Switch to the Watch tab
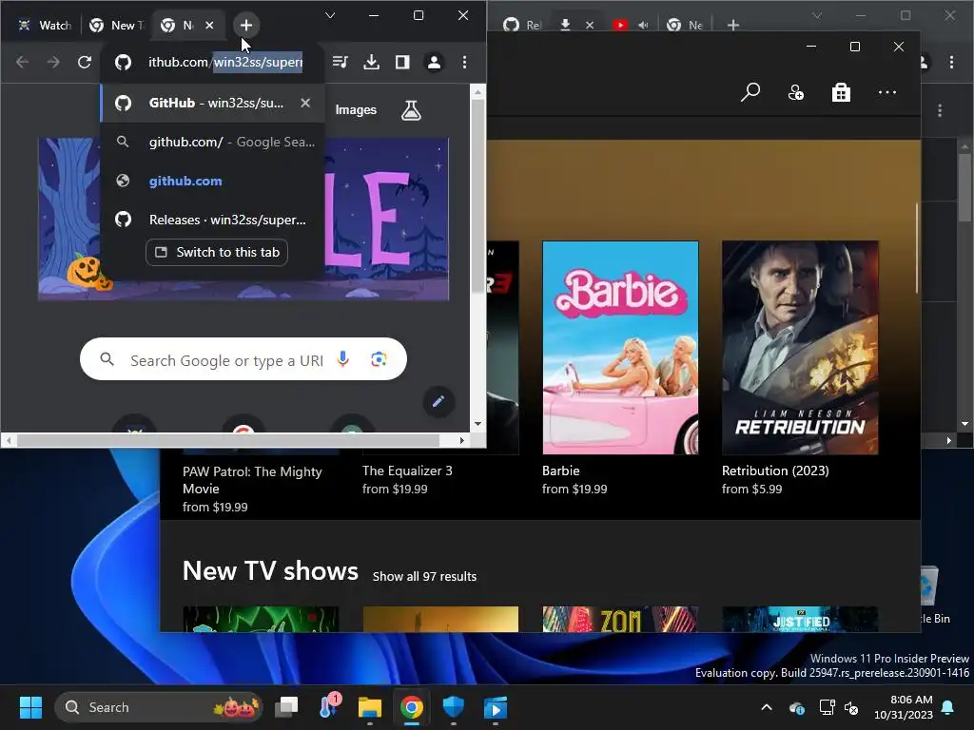Screen dimensions: 974x730 pos(45,26)
